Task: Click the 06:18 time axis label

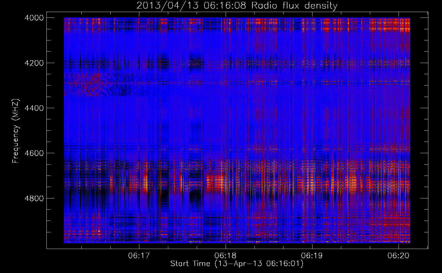Action: tap(225, 256)
